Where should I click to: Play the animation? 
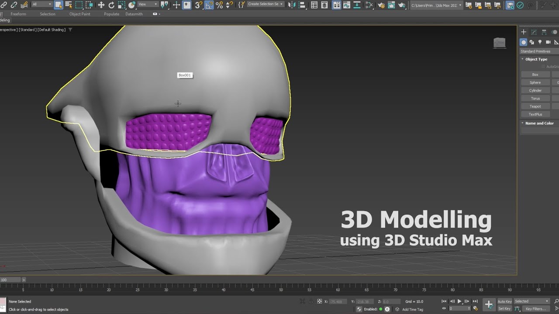point(459,301)
